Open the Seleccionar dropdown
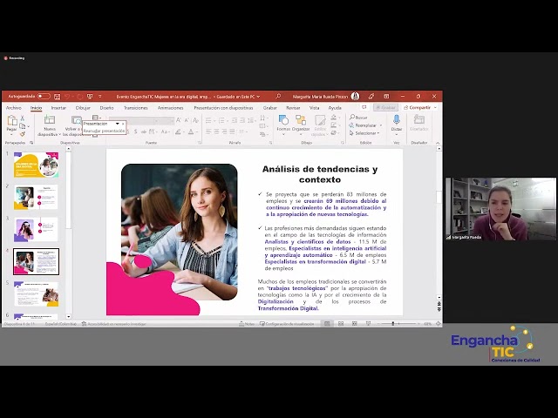This screenshot has width=558, height=418. click(x=364, y=133)
